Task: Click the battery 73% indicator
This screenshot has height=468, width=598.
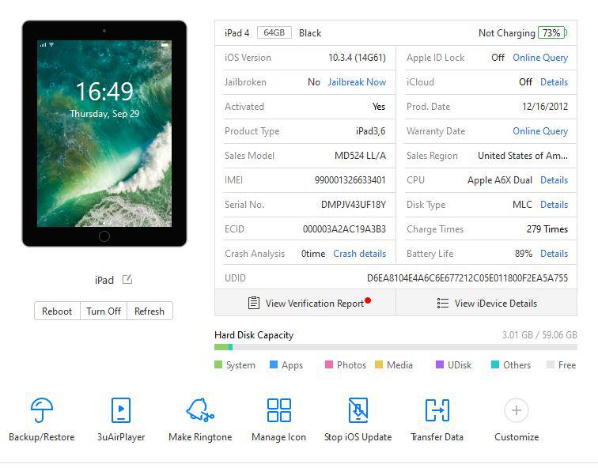Action: pyautogui.click(x=552, y=32)
